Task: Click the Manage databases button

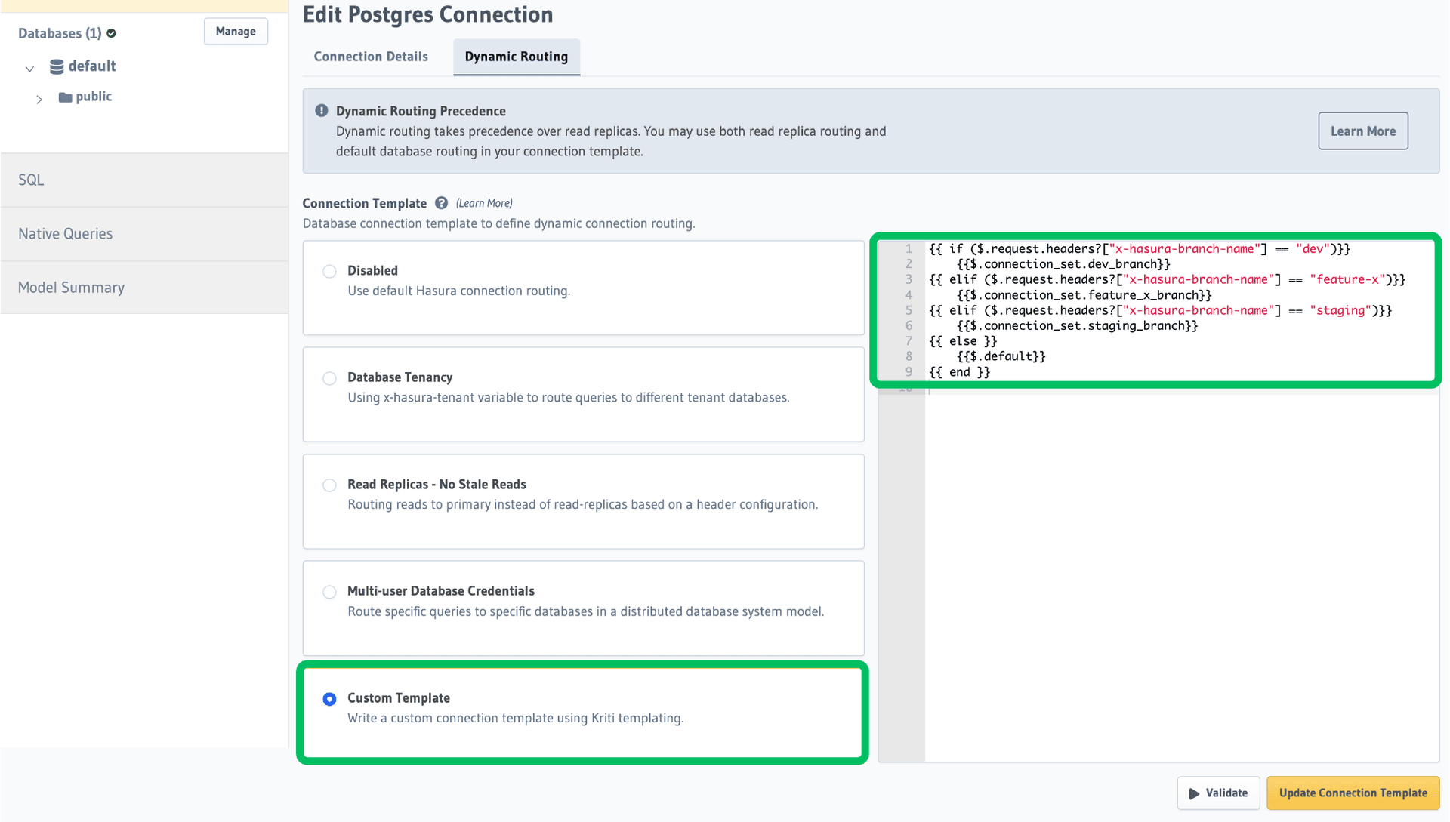Action: click(236, 32)
